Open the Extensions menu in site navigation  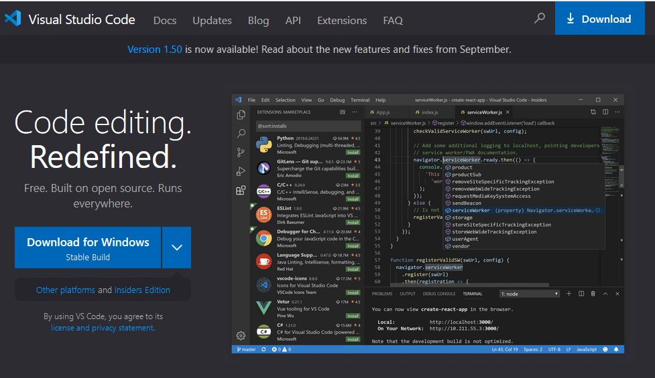pos(342,20)
